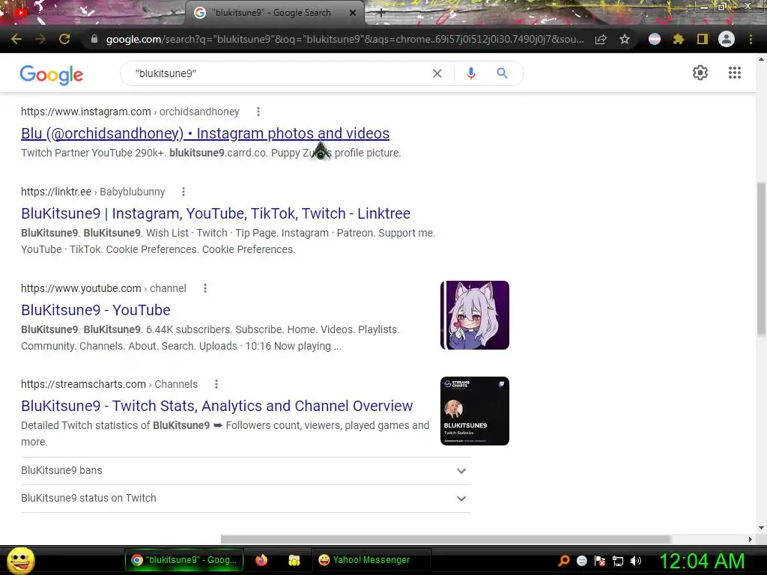View site information lock icon
Viewport: 767px width, 575px height.
94,39
